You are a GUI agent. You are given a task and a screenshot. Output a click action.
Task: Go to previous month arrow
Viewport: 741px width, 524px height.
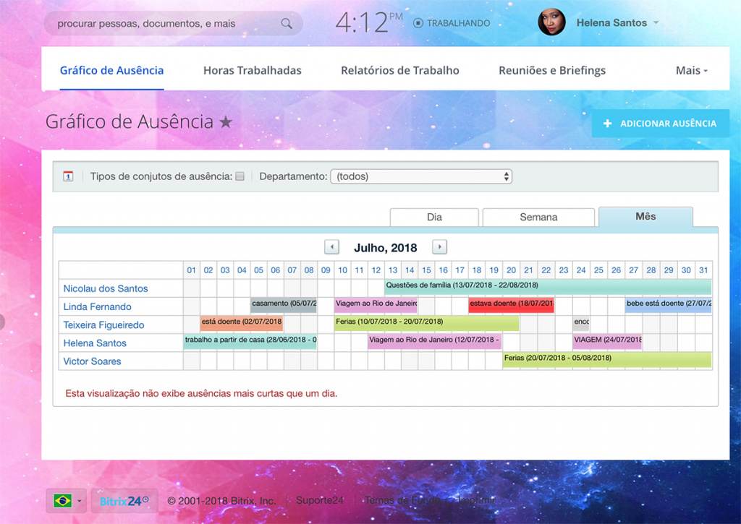click(331, 247)
